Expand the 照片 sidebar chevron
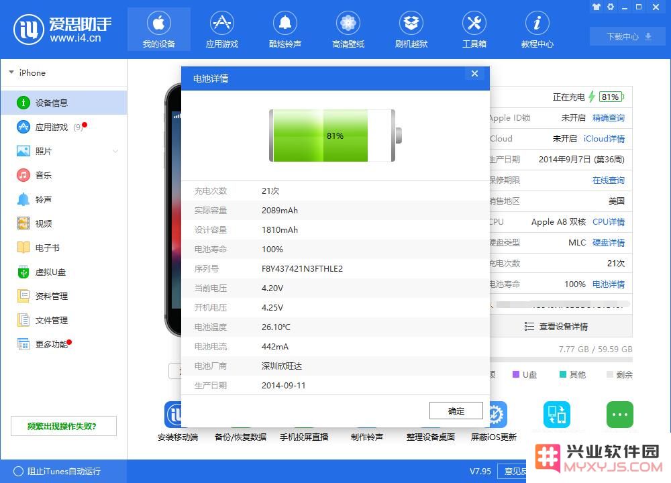The image size is (671, 483). 115,151
